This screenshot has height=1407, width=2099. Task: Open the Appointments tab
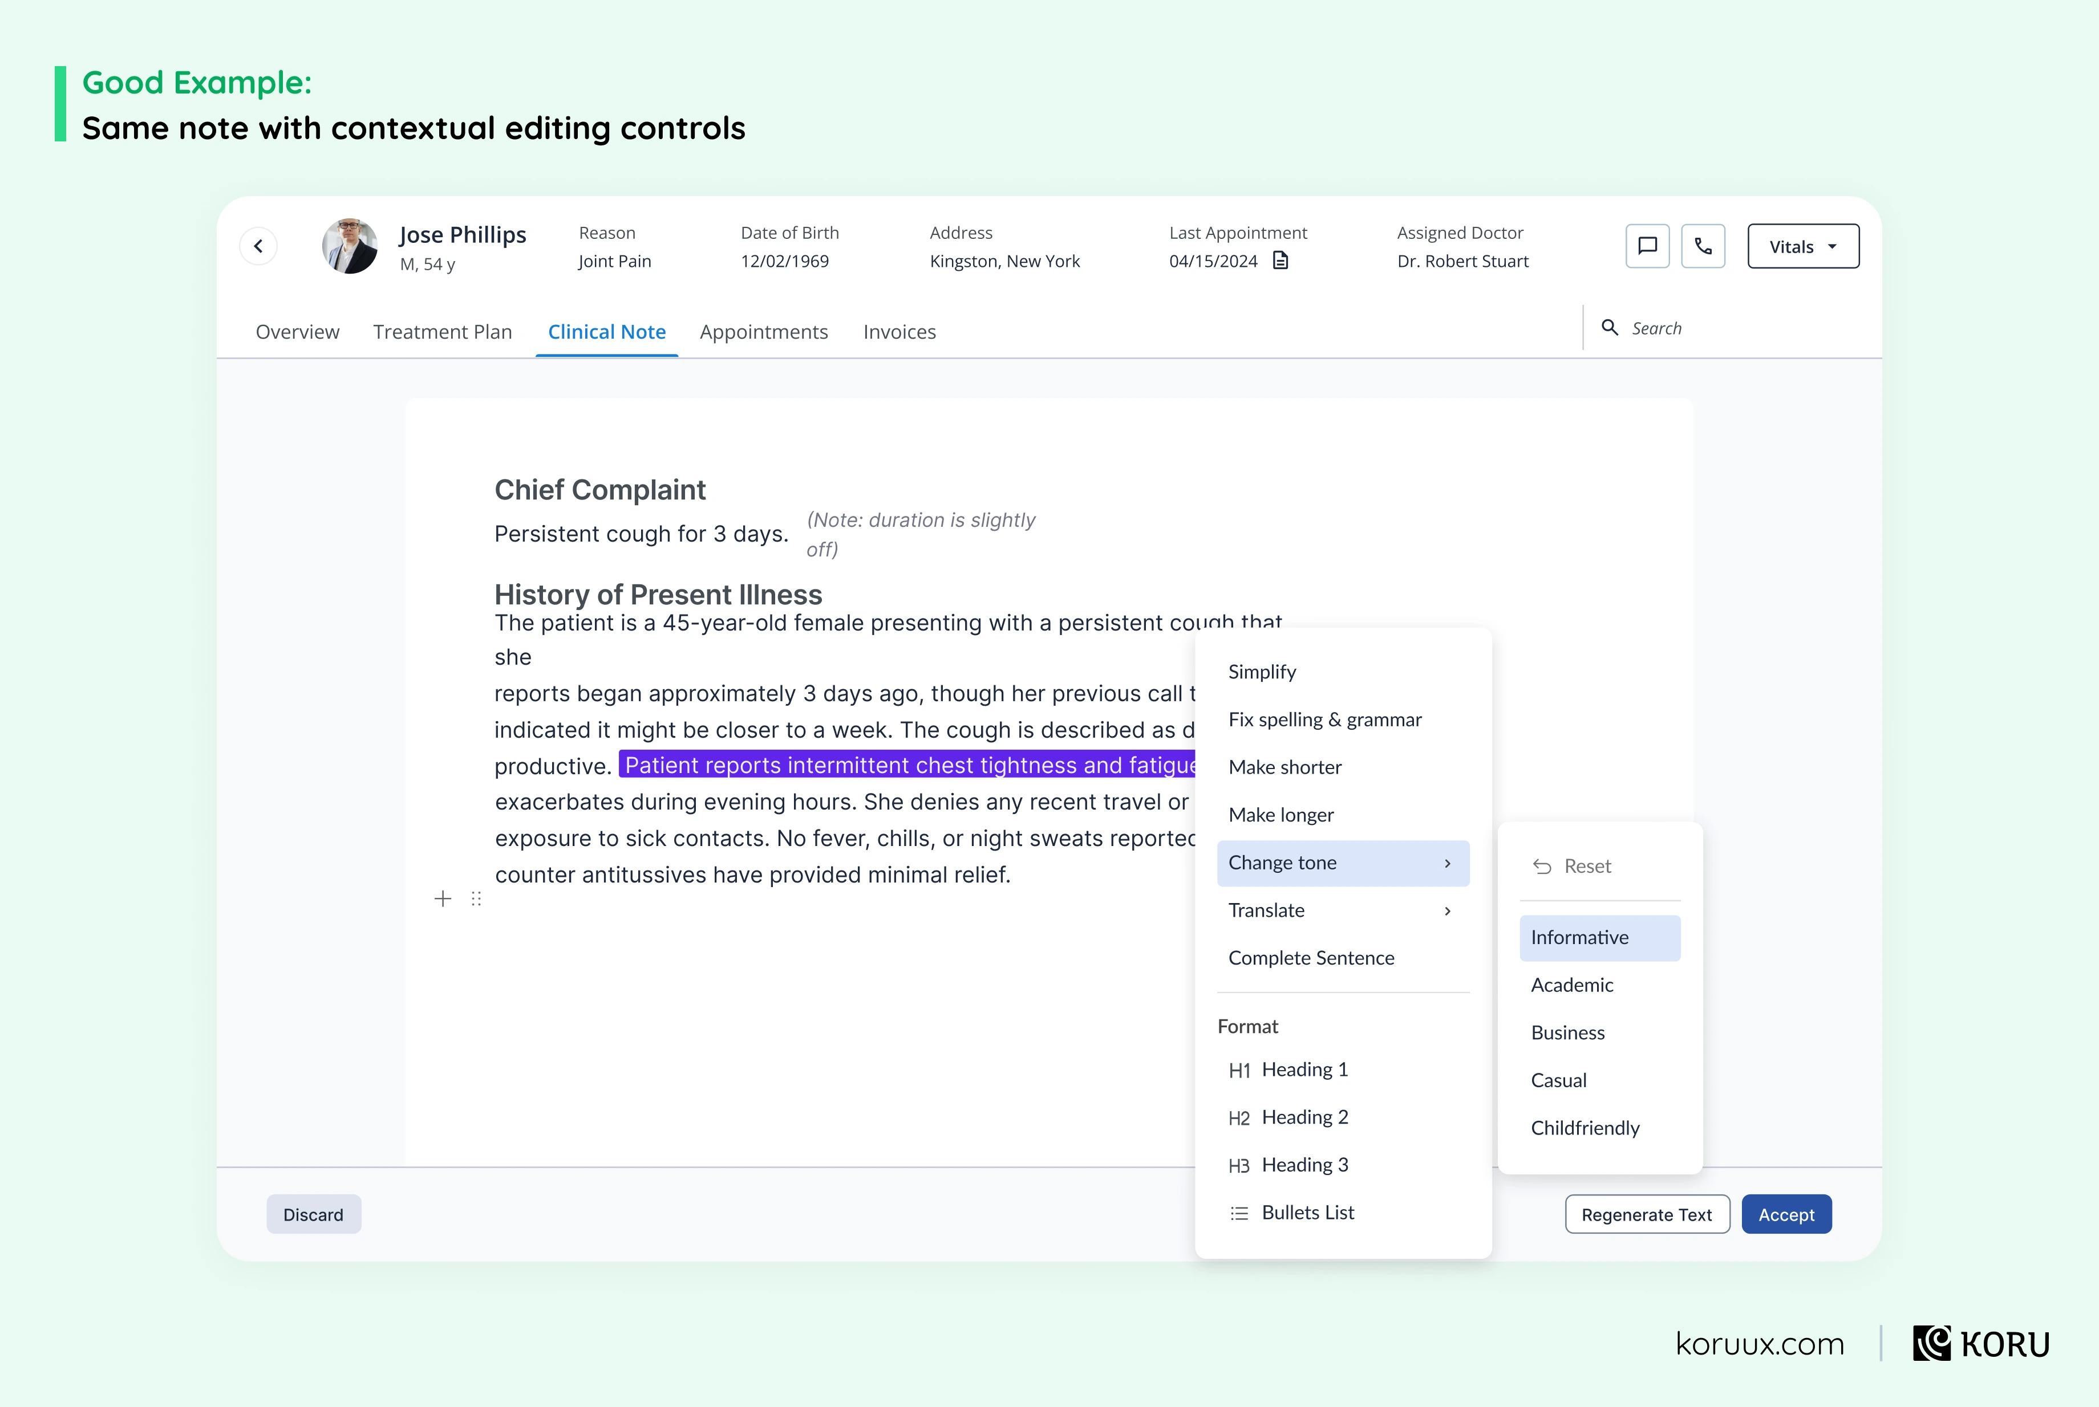(764, 332)
